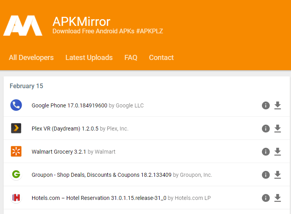The height and width of the screenshot is (214, 291).
Task: Show info for Hotels.com Hotel Reservation
Action: coord(266,198)
